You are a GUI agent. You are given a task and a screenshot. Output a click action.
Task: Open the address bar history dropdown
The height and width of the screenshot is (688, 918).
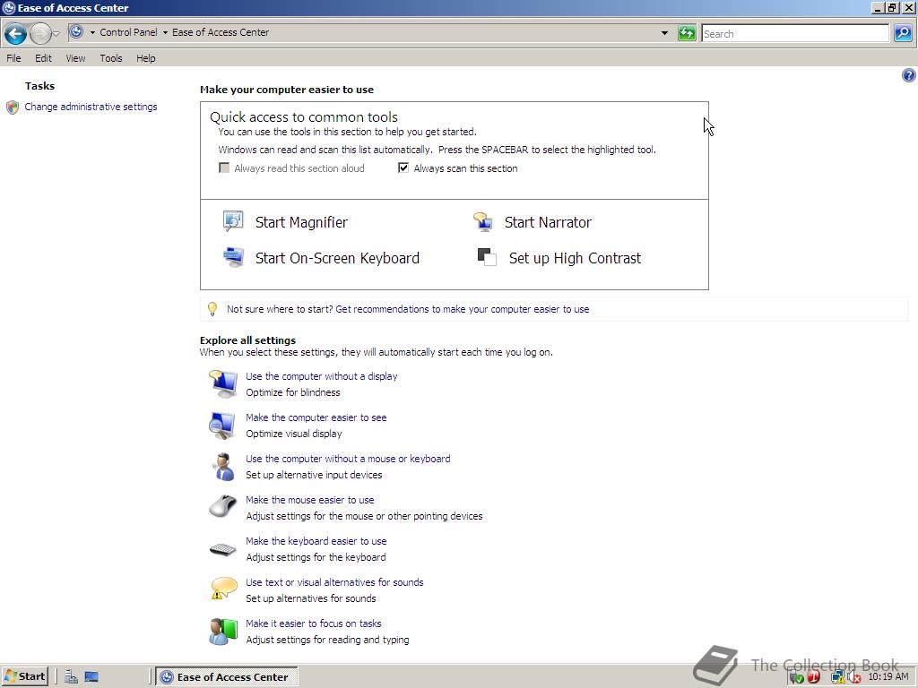tap(664, 33)
